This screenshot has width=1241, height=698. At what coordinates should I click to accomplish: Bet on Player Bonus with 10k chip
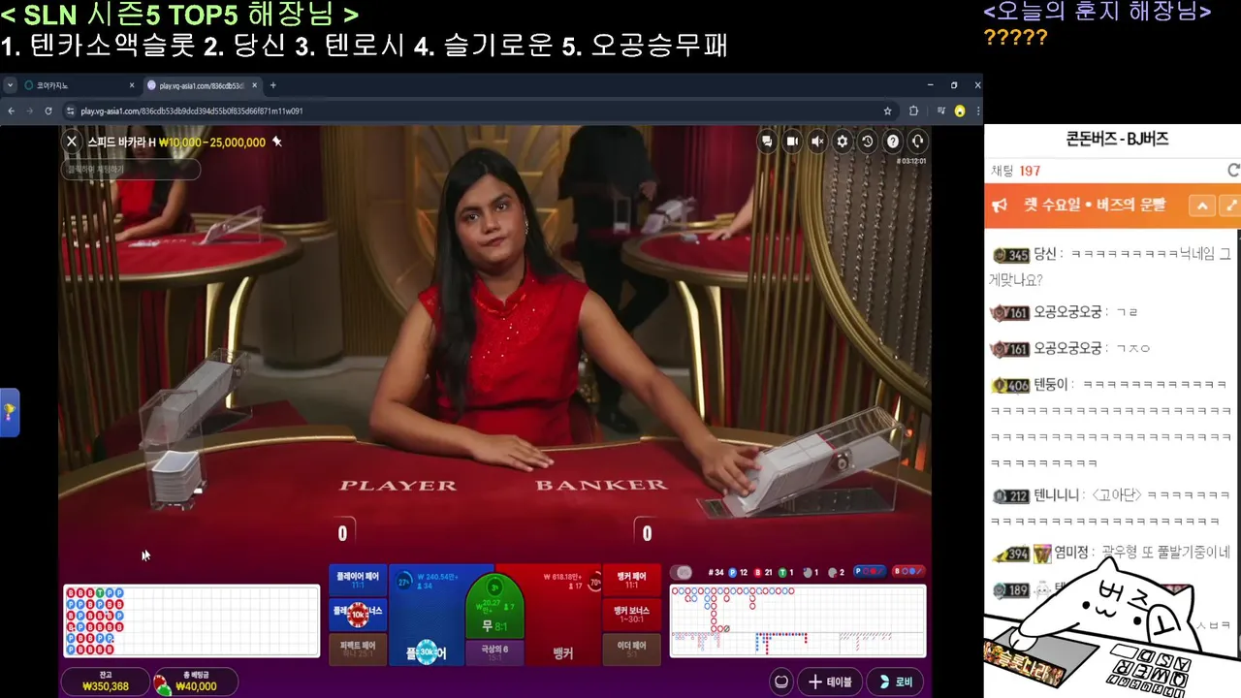click(358, 614)
